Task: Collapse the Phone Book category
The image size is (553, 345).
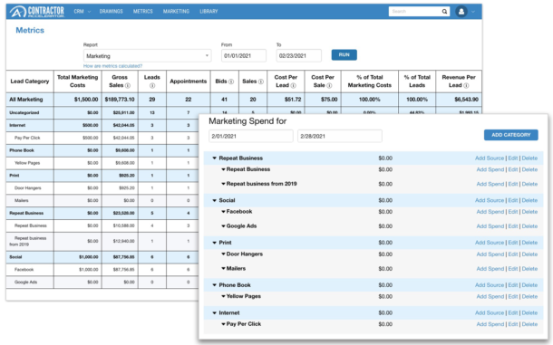Action: [214, 285]
